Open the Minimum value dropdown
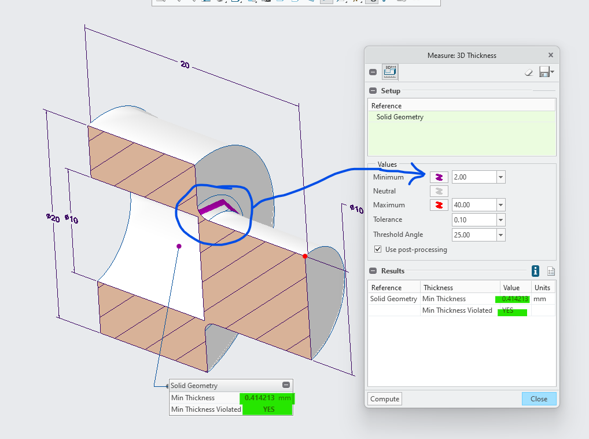The height and width of the screenshot is (439, 589). tap(500, 177)
